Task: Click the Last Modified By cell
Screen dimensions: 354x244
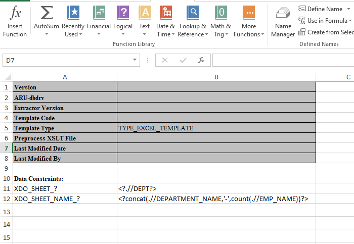Action: [65, 158]
